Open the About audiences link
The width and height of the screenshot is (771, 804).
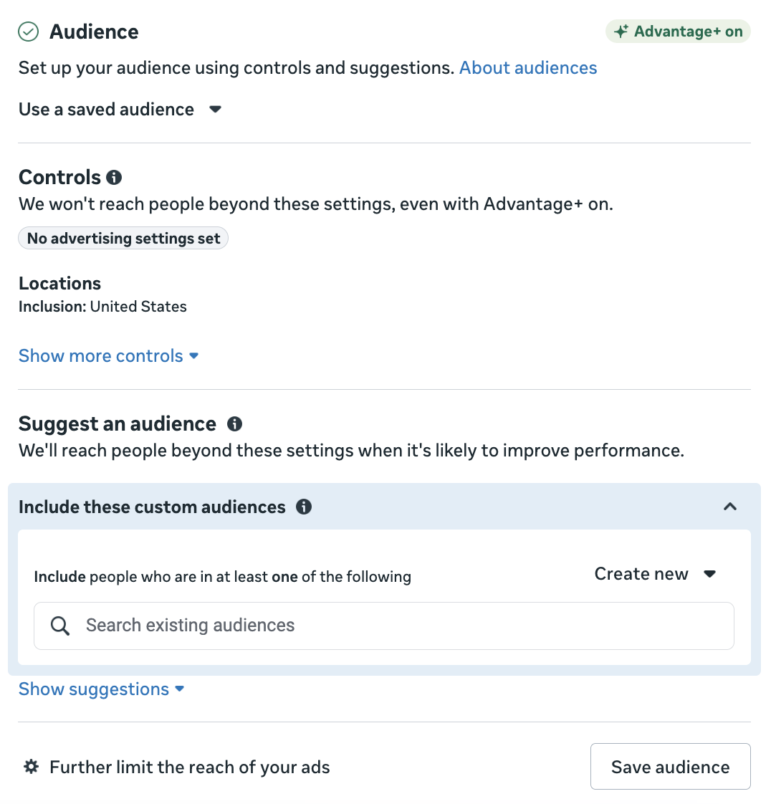click(x=528, y=68)
